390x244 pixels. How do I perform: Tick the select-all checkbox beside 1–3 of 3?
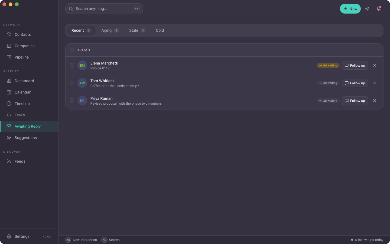[72, 50]
